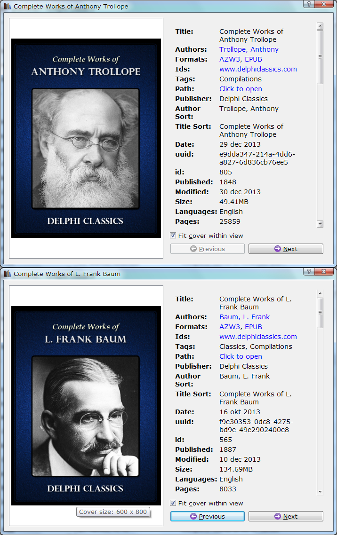The height and width of the screenshot is (536, 337).
Task: Click size value 49.41MB
Action: pos(233,202)
